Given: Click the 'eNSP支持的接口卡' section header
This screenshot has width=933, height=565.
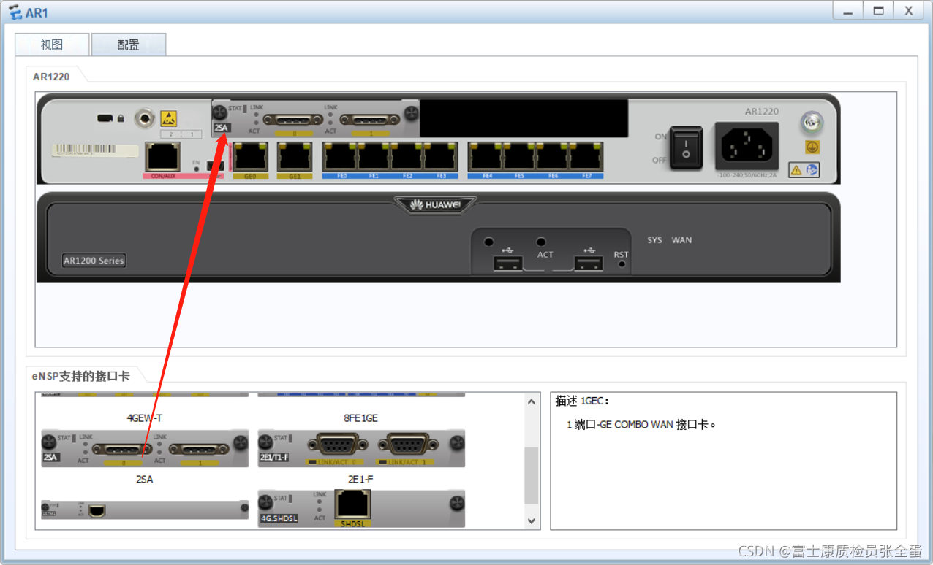Looking at the screenshot, I should click(80, 376).
